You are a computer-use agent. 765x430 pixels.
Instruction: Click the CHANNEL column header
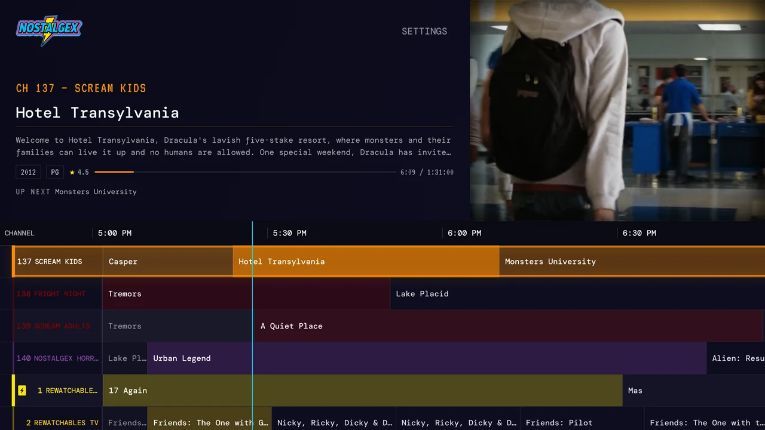point(20,233)
